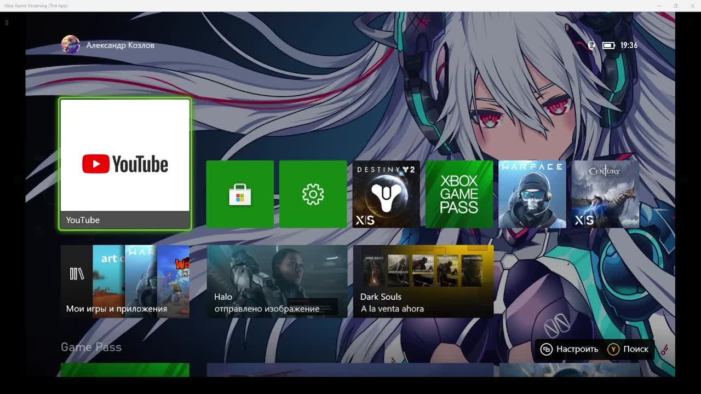Open the Halo shared image card
The height and width of the screenshot is (394, 701).
pyautogui.click(x=277, y=281)
